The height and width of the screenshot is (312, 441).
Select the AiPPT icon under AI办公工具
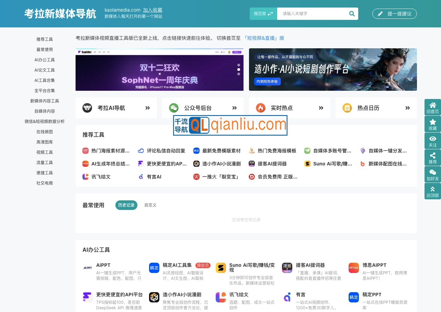tap(87, 268)
